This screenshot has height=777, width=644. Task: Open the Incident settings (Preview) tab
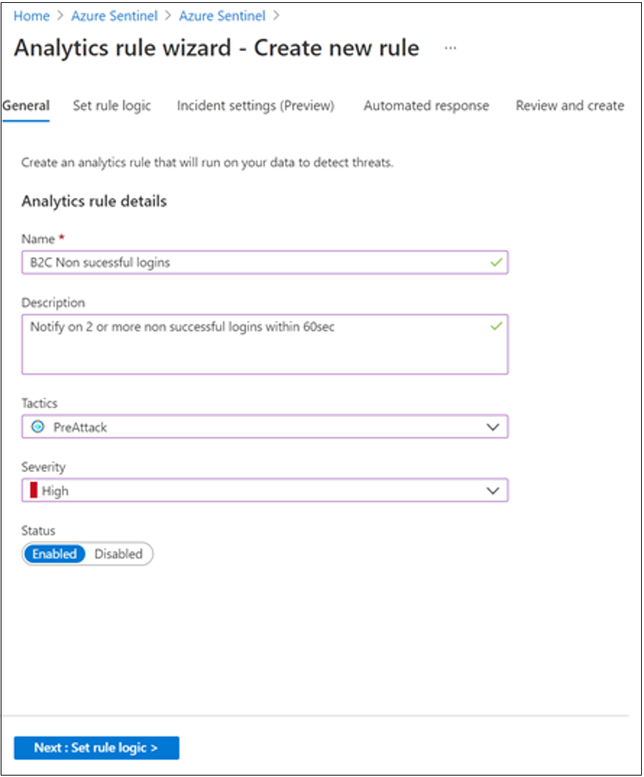point(255,106)
